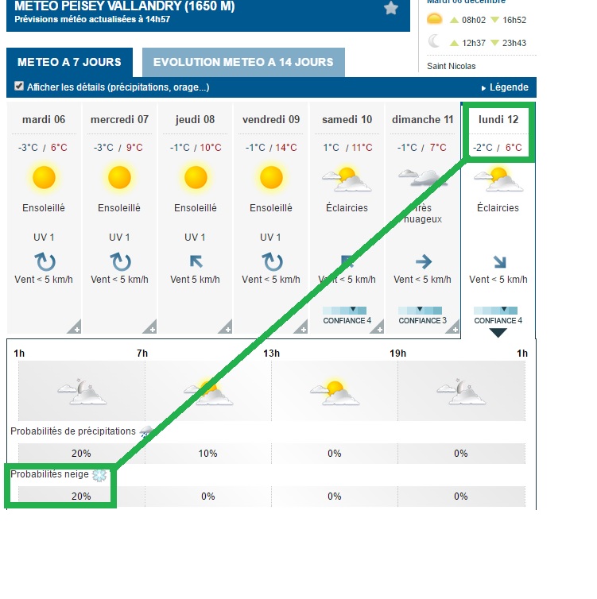The height and width of the screenshot is (599, 597).
Task: Click the favorite star icon in header
Action: [390, 9]
